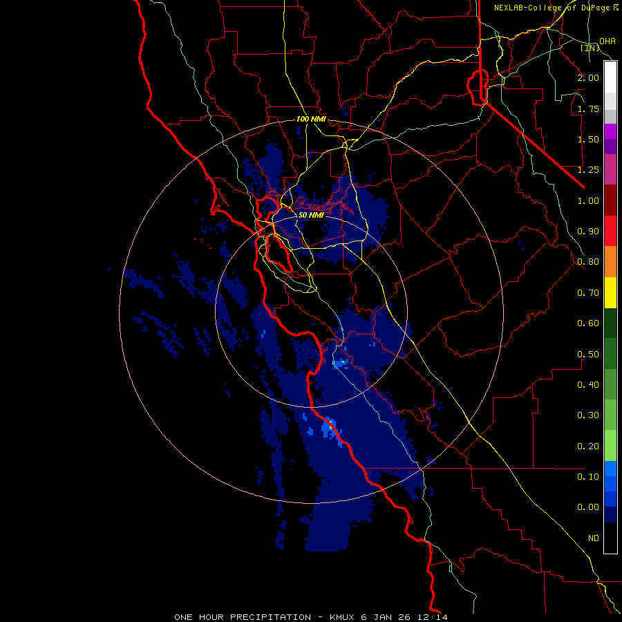Click the 0.70 legend value
Viewport: 622px width, 622px height.
point(588,293)
